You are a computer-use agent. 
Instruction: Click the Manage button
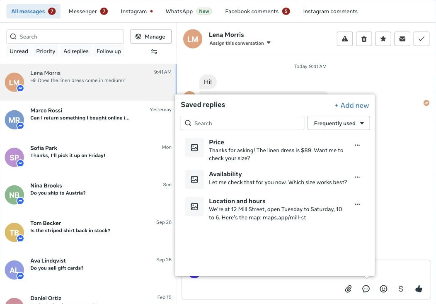[151, 36]
